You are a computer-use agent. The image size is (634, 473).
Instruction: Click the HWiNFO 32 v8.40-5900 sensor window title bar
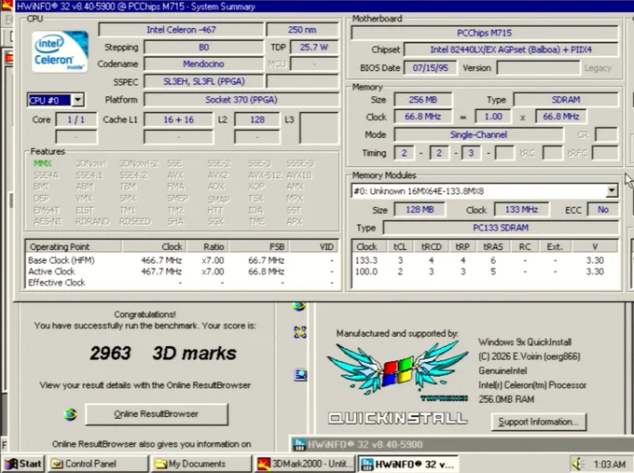tap(461, 444)
